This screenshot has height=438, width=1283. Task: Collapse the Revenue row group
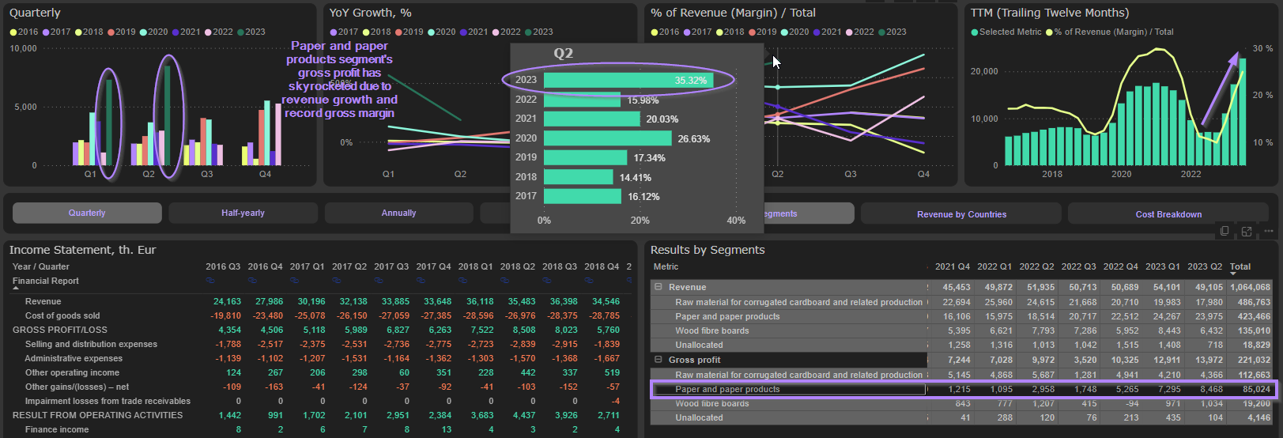click(658, 287)
